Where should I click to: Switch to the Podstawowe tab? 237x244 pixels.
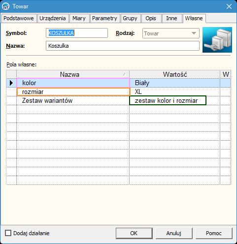(x=19, y=18)
